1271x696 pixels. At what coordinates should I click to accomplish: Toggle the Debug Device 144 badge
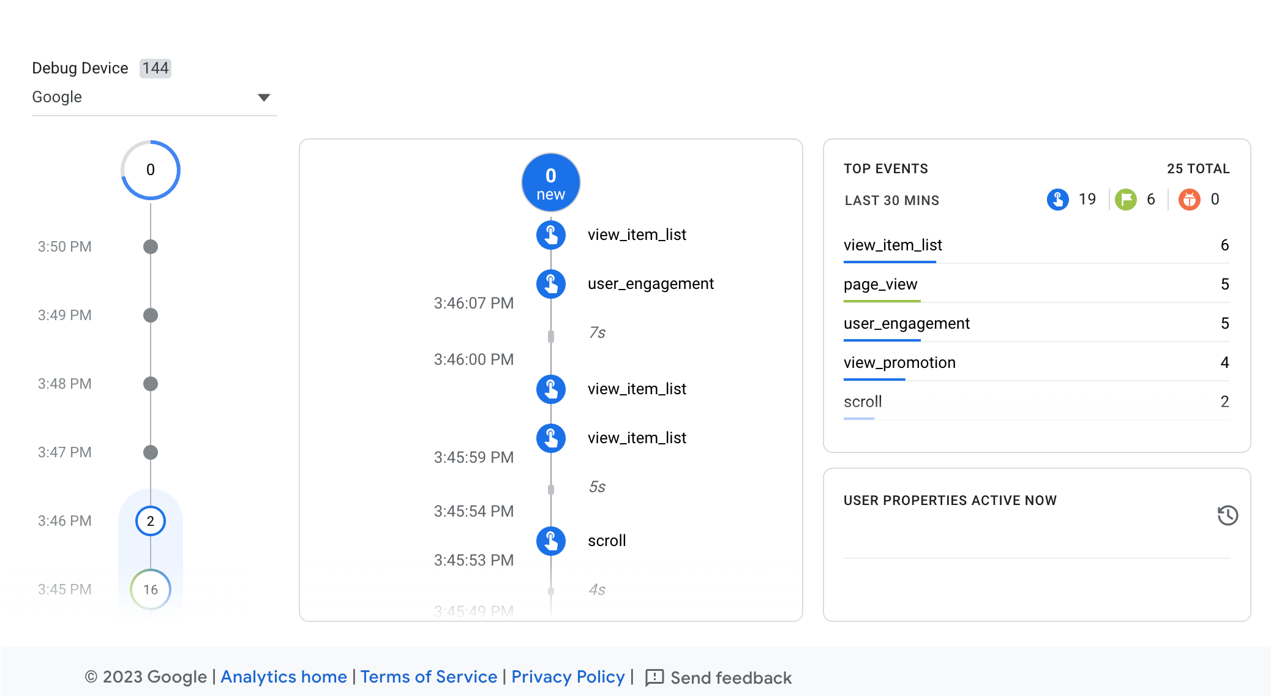pyautogui.click(x=154, y=68)
